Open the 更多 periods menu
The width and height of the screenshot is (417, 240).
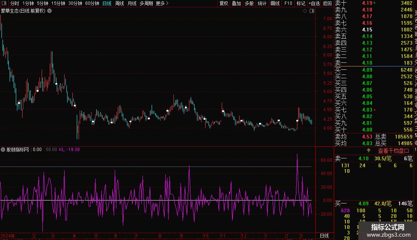(162, 3)
